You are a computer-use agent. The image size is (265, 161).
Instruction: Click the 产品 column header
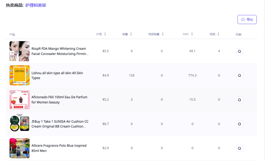coord(12,34)
